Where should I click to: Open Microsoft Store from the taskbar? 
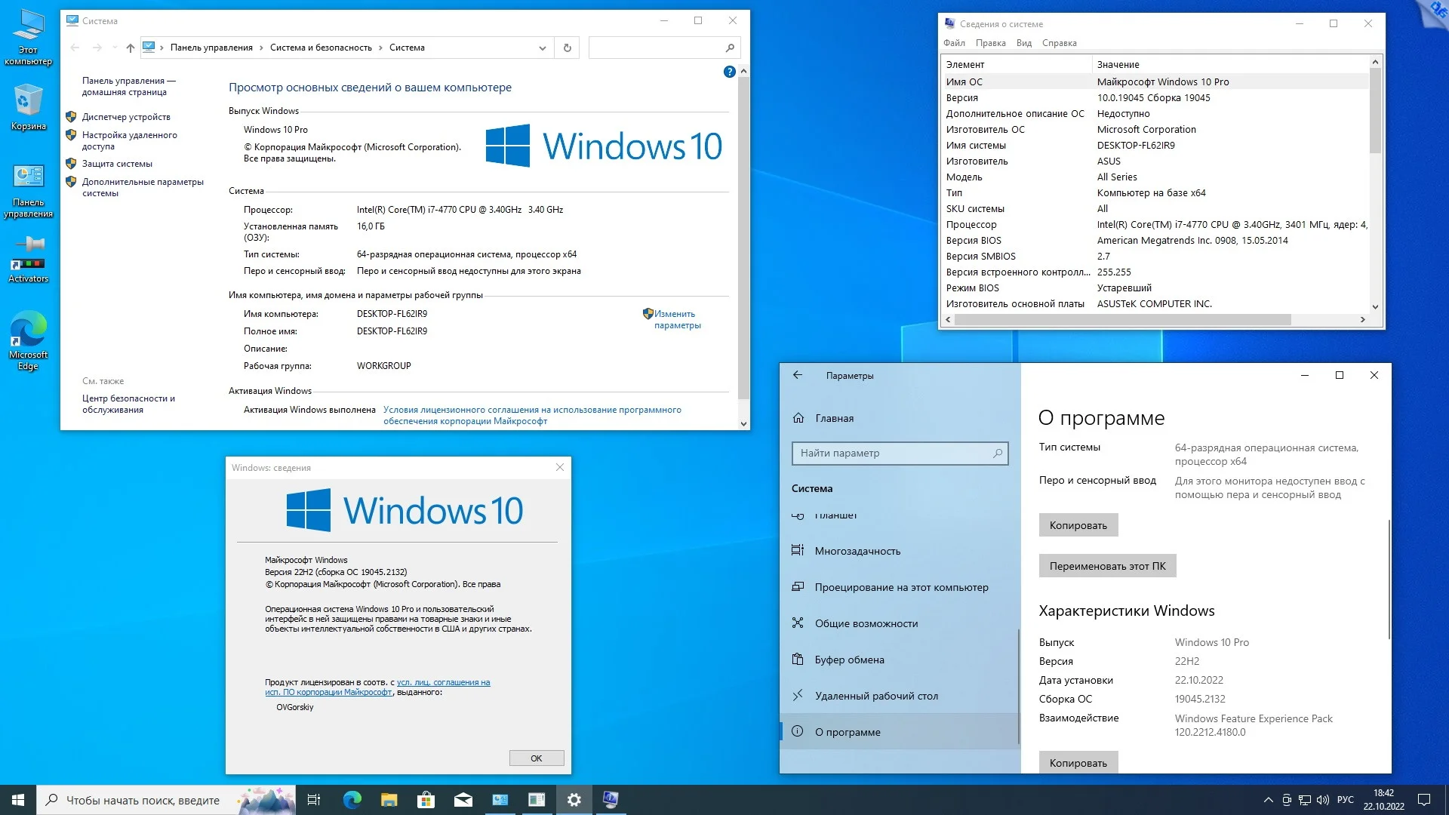426,800
